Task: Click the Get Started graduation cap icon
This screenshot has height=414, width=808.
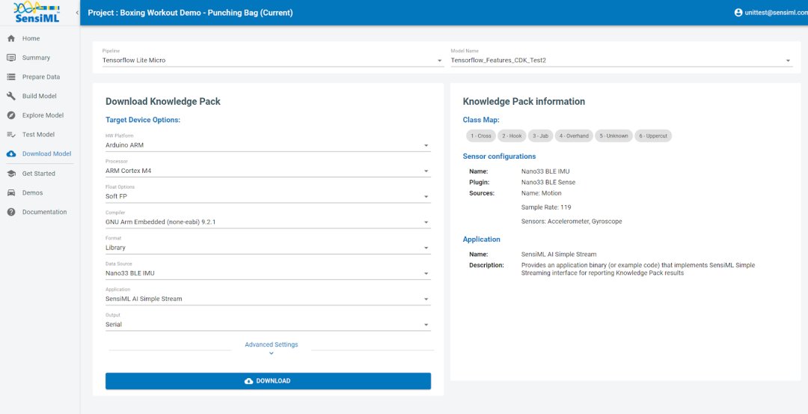Action: point(11,174)
